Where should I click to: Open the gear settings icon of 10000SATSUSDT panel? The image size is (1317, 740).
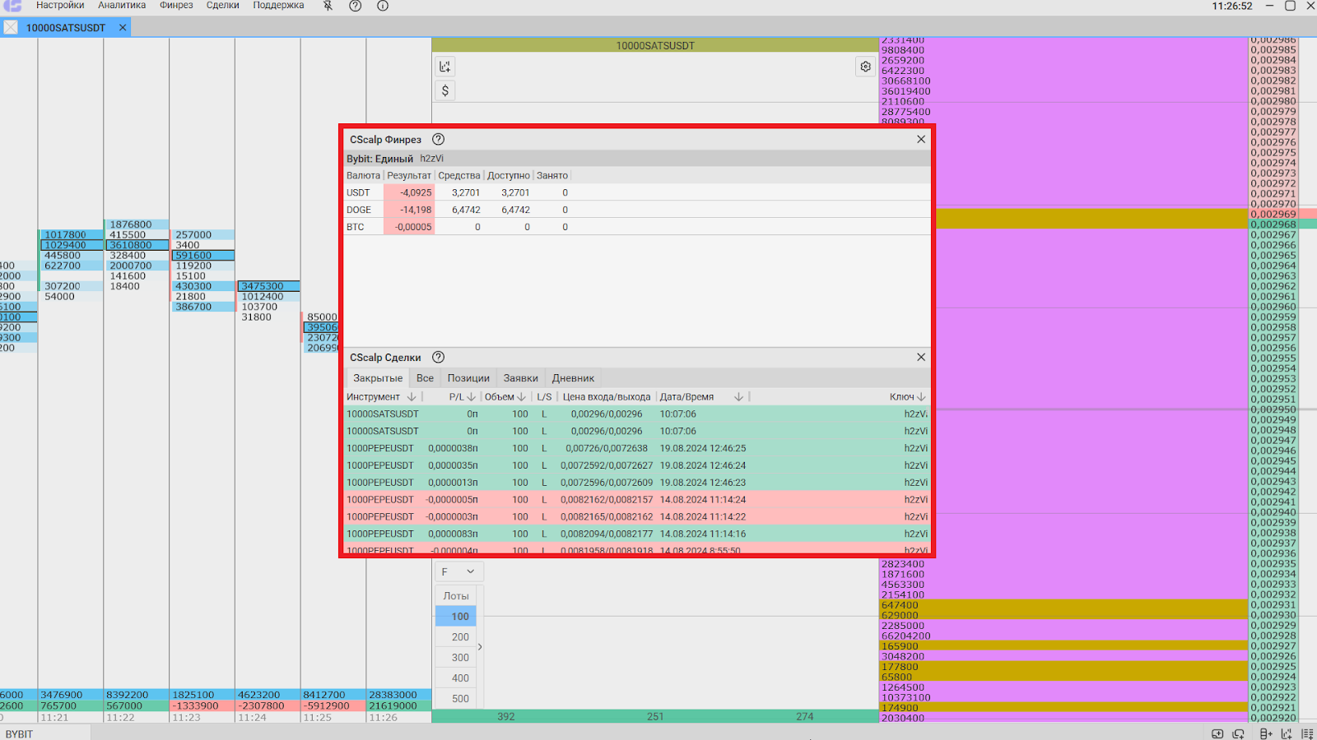coord(865,67)
